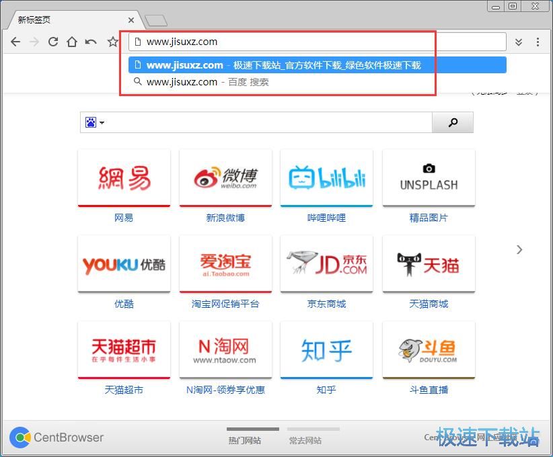Open the home page icon
Viewport: 553px width, 457px height.
pyautogui.click(x=72, y=42)
